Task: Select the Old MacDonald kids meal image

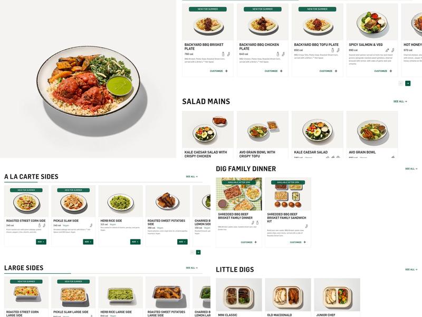Action: pyautogui.click(x=288, y=295)
